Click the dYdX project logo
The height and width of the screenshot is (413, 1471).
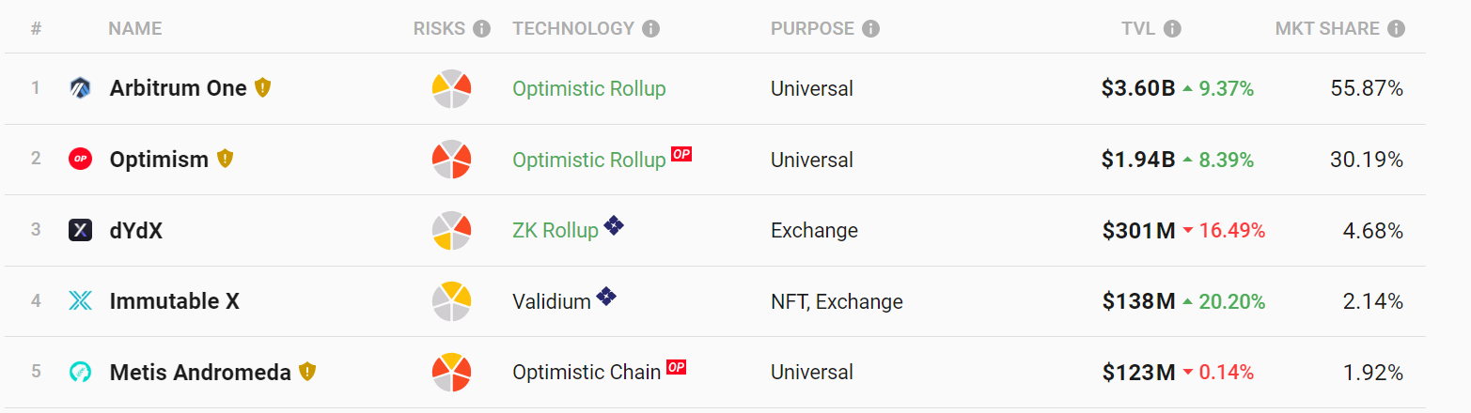80,230
